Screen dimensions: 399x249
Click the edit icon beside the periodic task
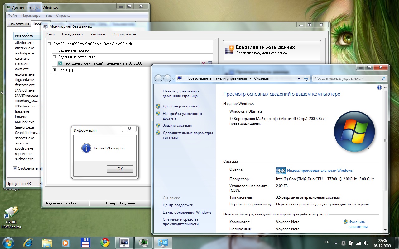(x=210, y=63)
